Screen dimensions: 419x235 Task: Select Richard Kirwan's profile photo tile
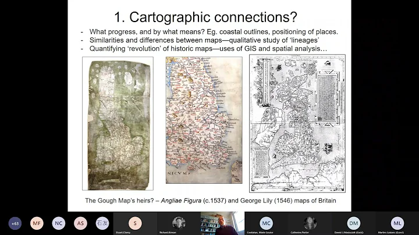(x=179, y=223)
